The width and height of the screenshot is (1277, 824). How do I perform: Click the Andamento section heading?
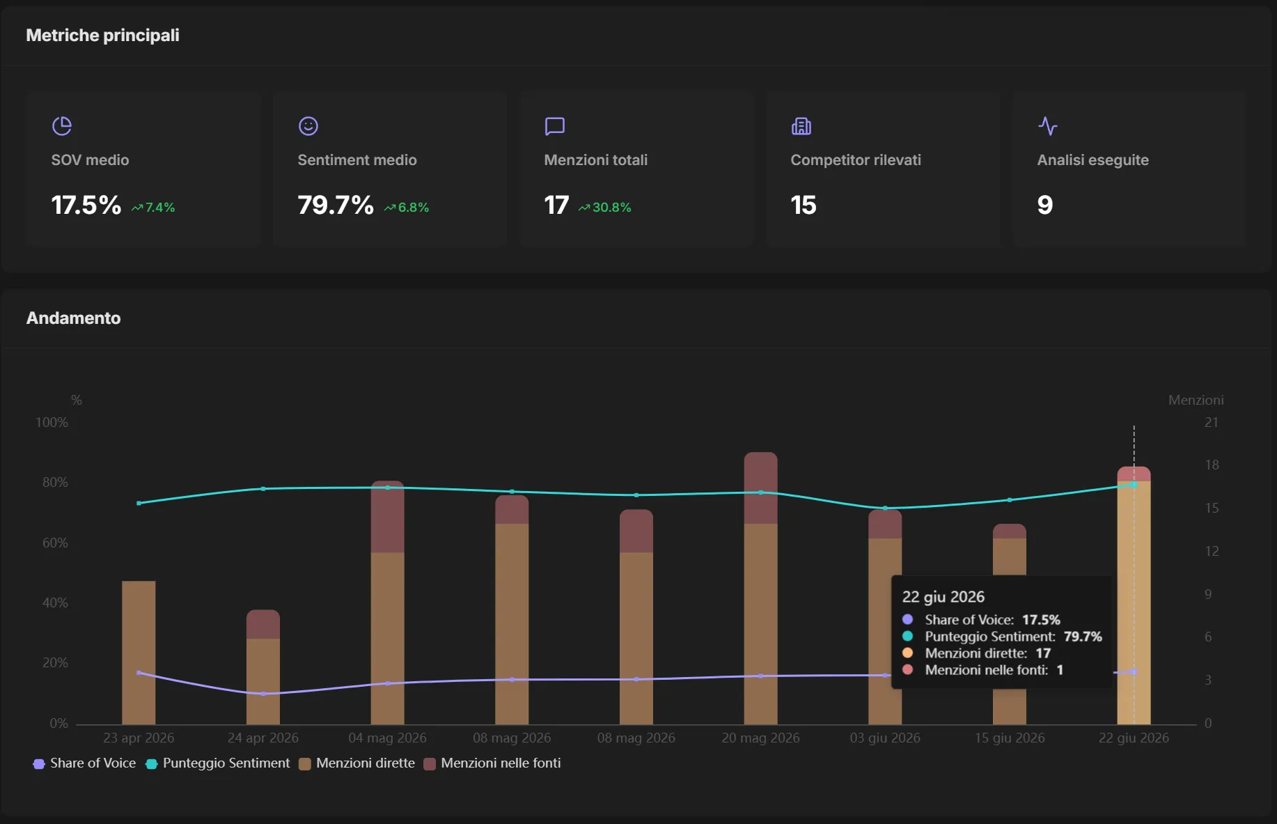(73, 318)
